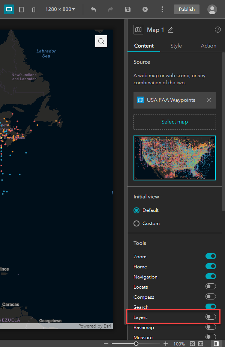225x347 pixels.
Task: Click the Publish button
Action: click(186, 9)
